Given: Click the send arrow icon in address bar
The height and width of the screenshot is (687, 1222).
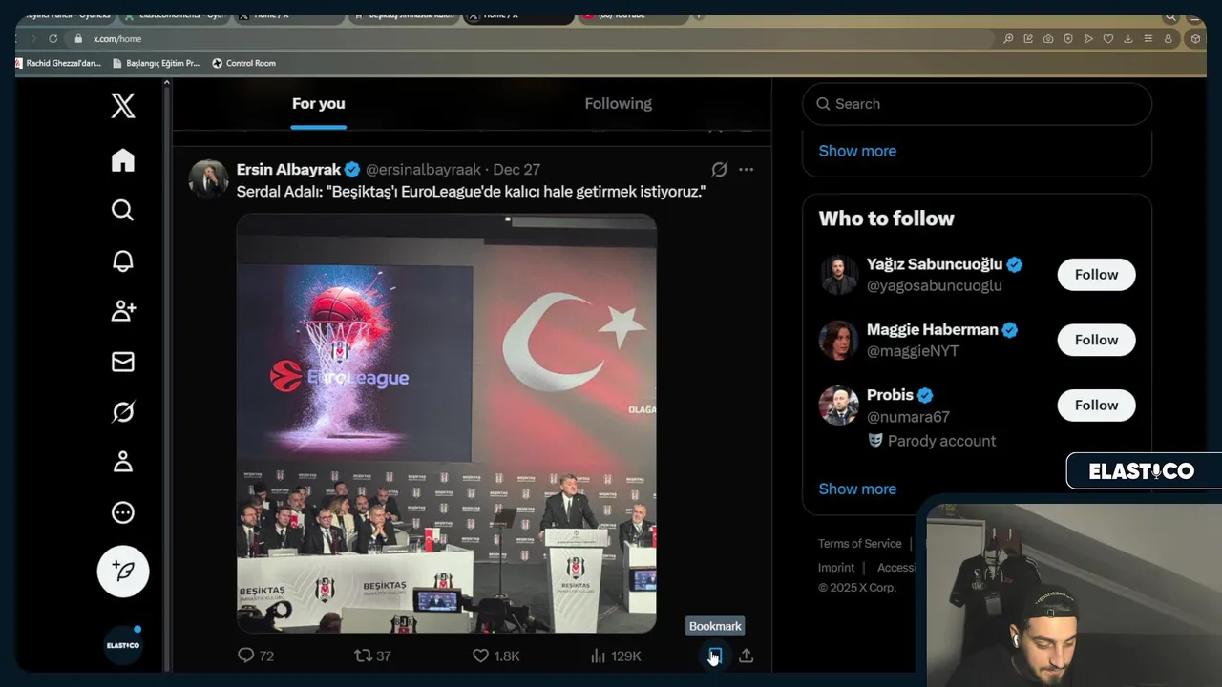Looking at the screenshot, I should point(1088,39).
